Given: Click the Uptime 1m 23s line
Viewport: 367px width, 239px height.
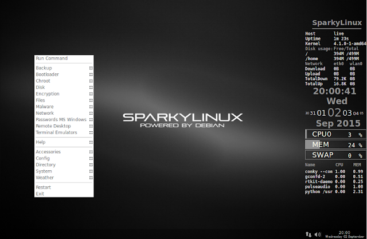Looking at the screenshot, I should point(327,38).
